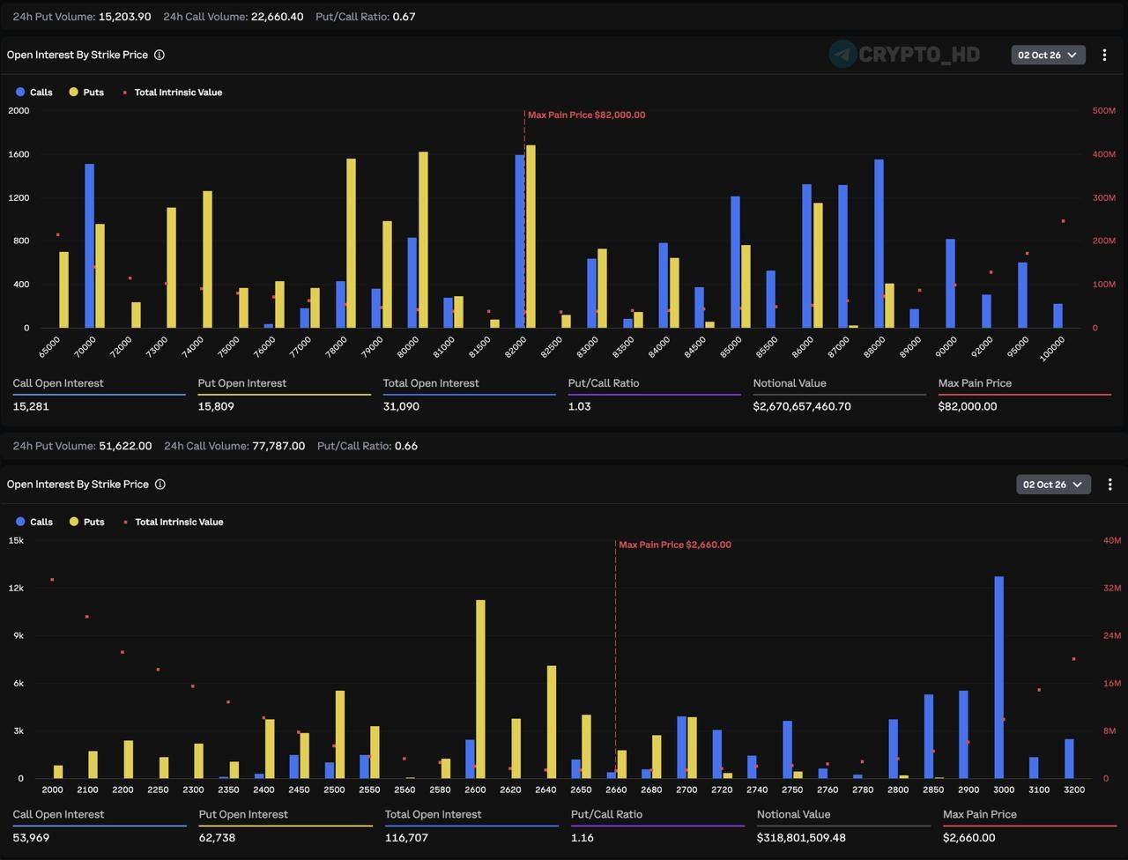The image size is (1128, 860).
Task: Click Total Open Interest value 31,090
Action: coord(401,406)
